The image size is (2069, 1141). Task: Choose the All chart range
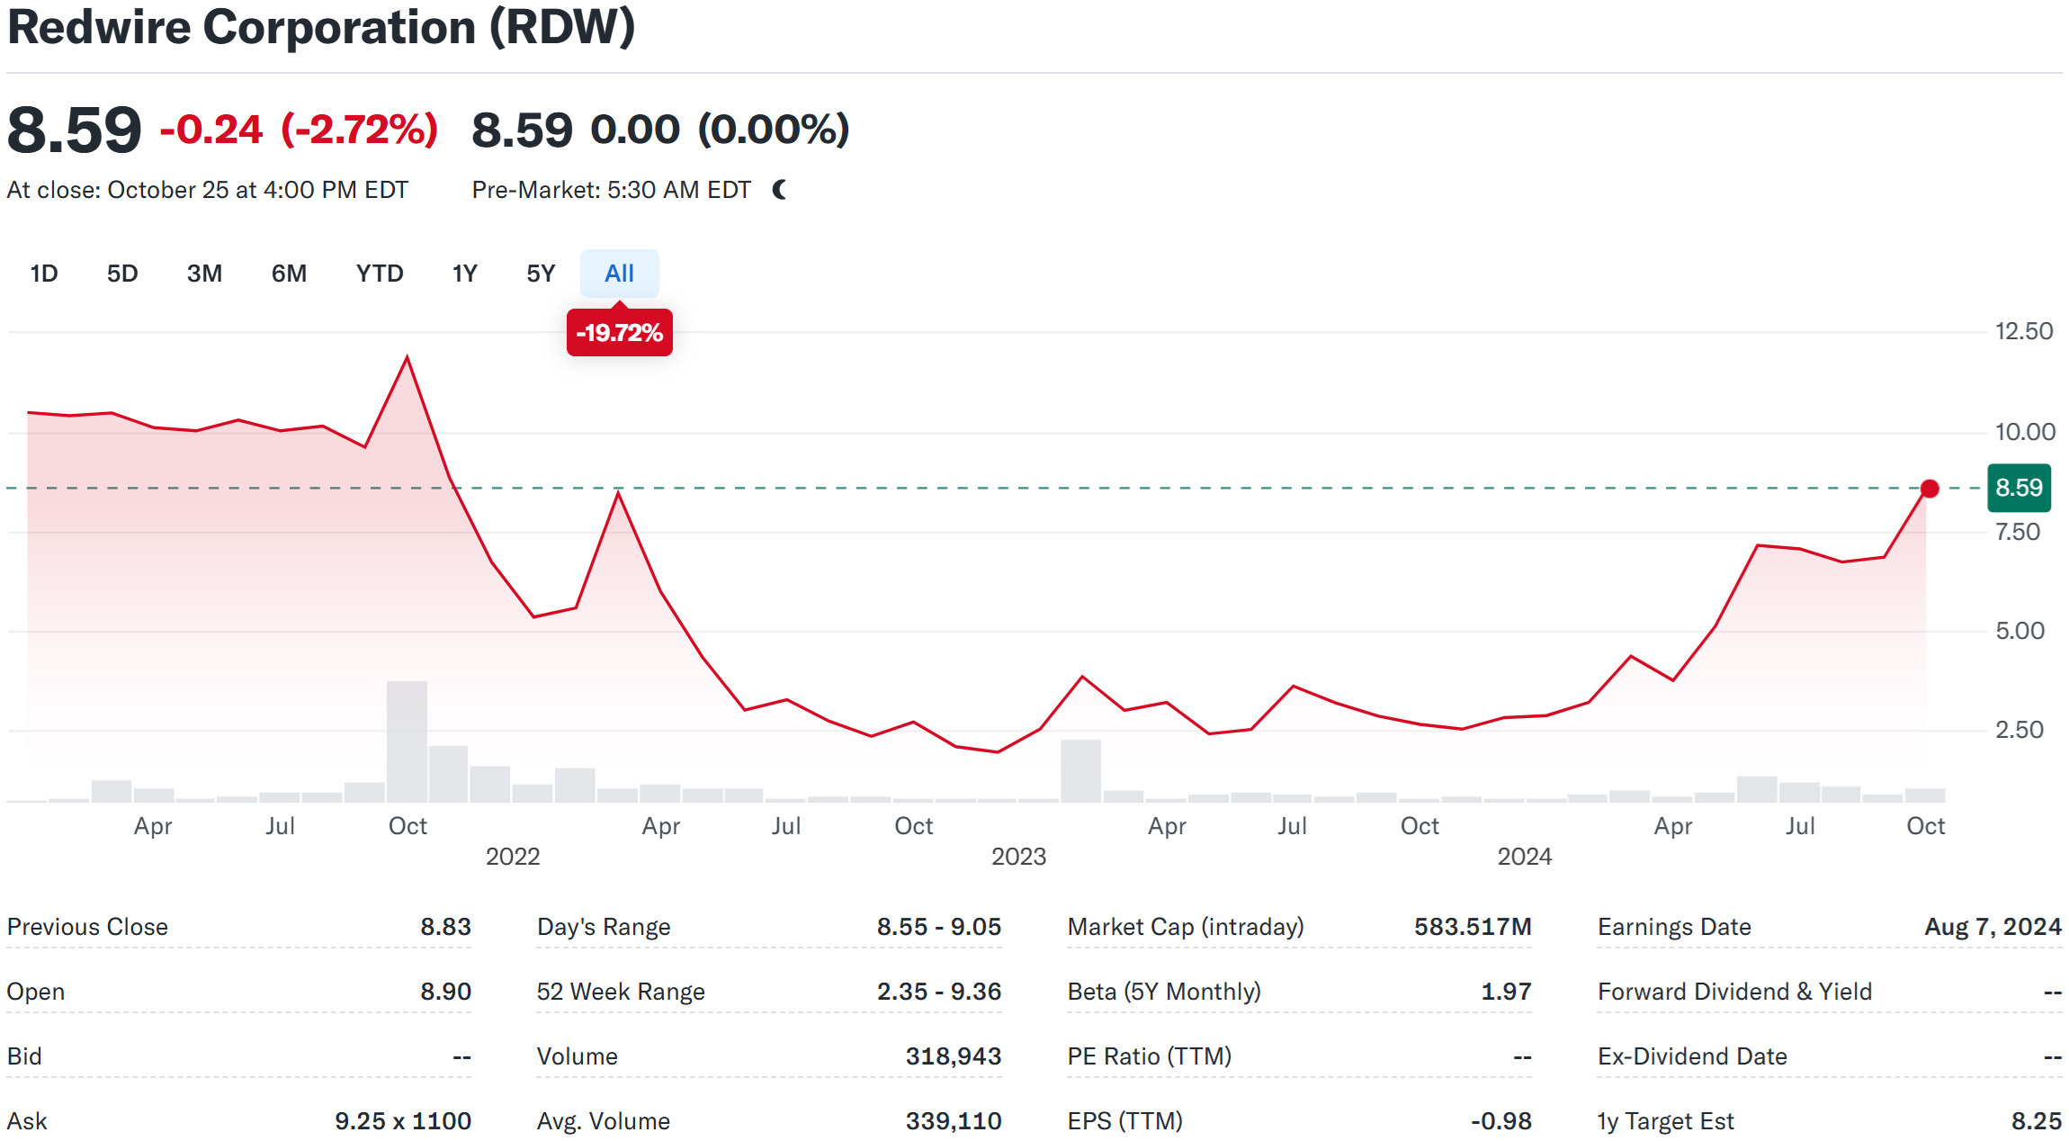[619, 274]
